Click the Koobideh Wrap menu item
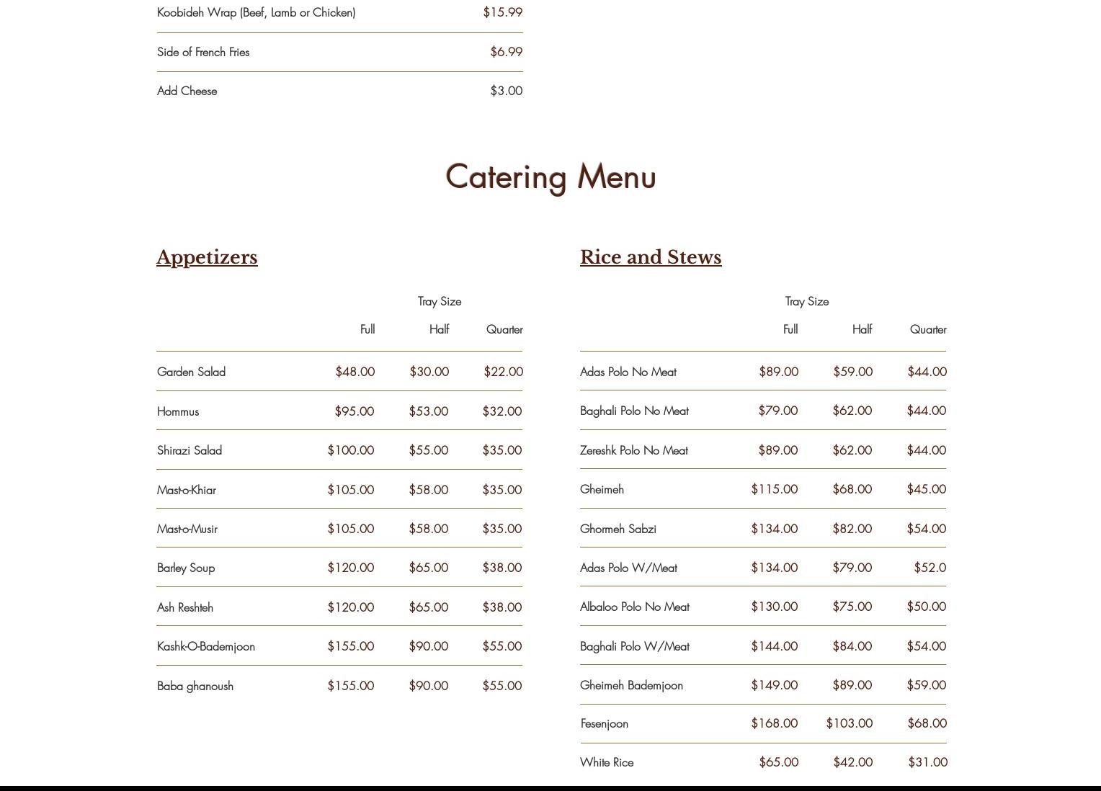Viewport: 1101px width, 791px height. 256,12
